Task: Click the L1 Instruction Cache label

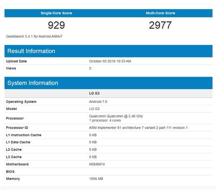Action: point(24,135)
